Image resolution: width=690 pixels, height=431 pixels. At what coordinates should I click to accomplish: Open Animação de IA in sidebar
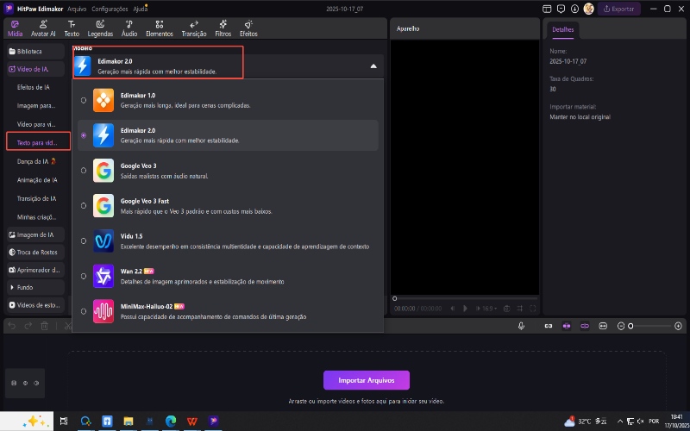[x=37, y=180]
